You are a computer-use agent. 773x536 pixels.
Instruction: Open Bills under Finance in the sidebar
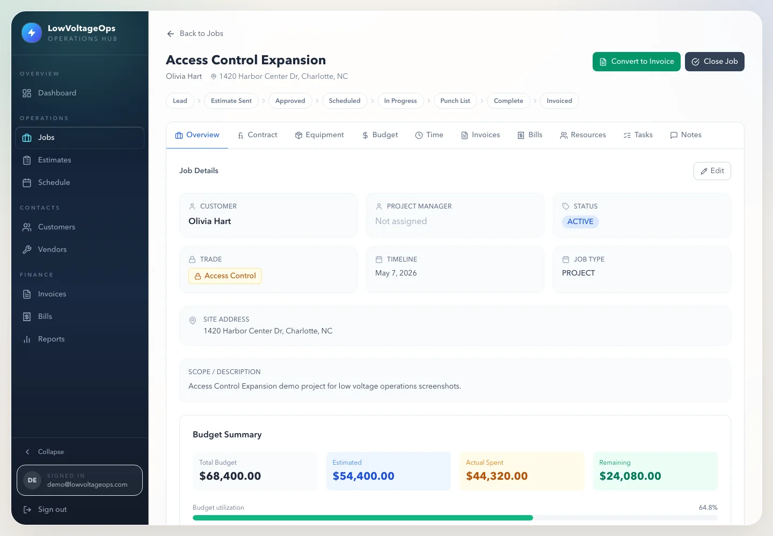click(79, 316)
